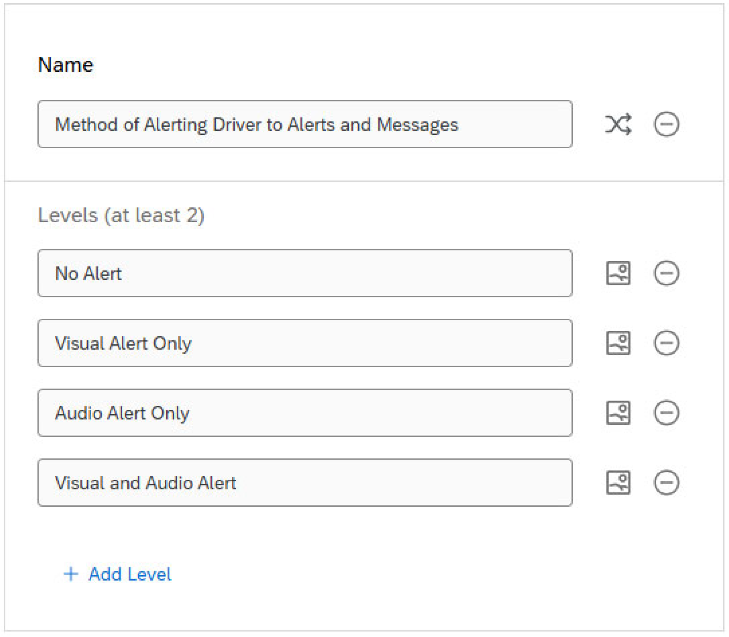The height and width of the screenshot is (637, 729).
Task: Click the Name label heading
Action: (x=65, y=65)
